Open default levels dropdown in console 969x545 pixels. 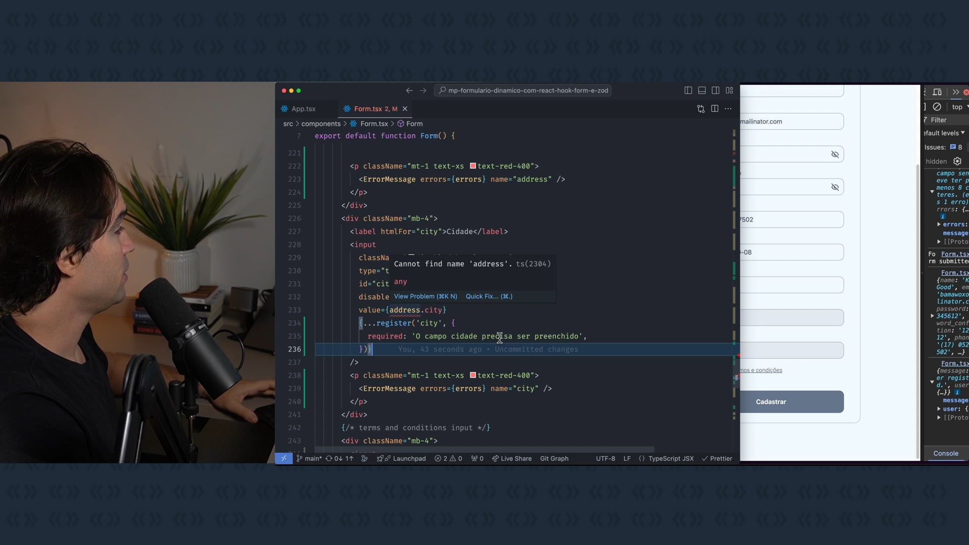tap(944, 133)
